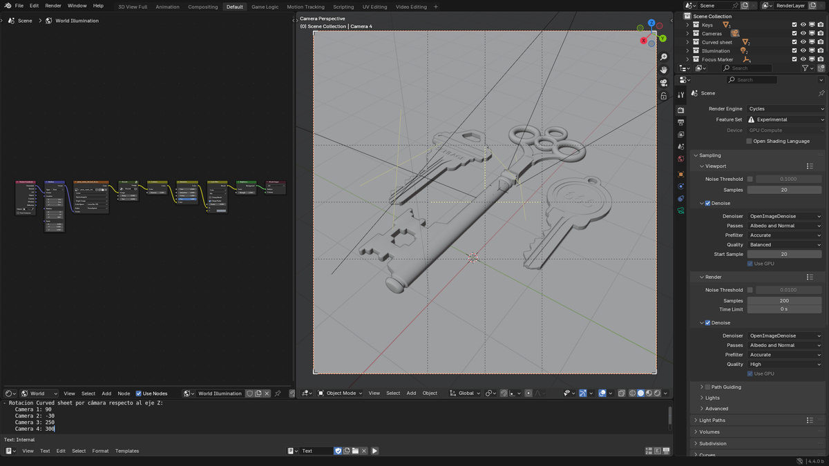The image size is (829, 466).
Task: Open the Render properties tab icon
Action: point(681,110)
